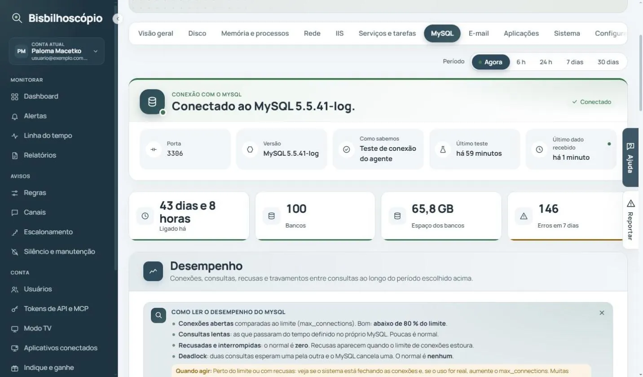Open the Sistema tab
Image resolution: width=643 pixels, height=377 pixels.
click(x=567, y=33)
